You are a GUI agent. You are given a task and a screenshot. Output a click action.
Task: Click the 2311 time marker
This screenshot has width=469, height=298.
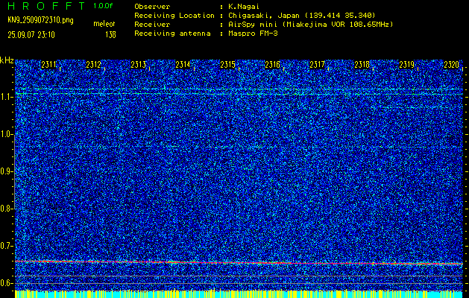tap(48, 65)
